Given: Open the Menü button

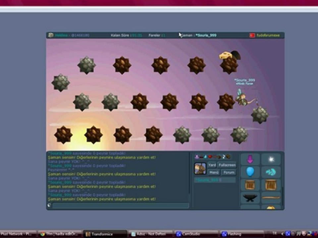Looking at the screenshot, I should click(214, 173).
